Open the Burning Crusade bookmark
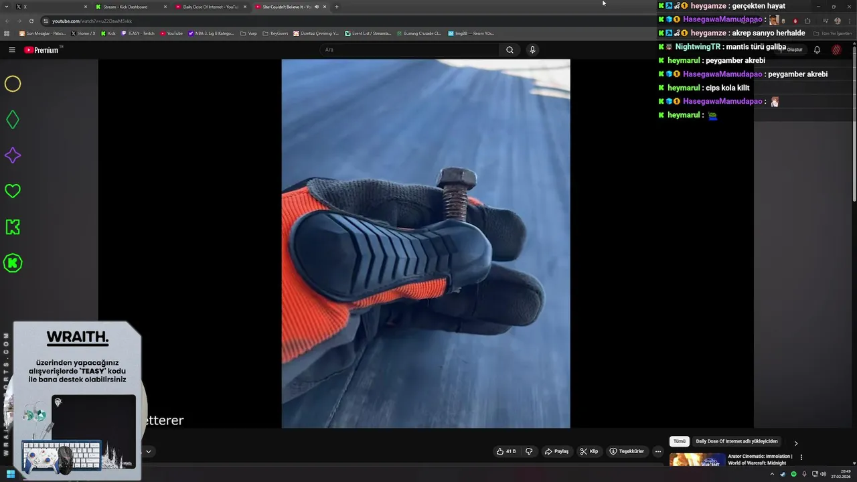The width and height of the screenshot is (857, 482). tap(418, 33)
